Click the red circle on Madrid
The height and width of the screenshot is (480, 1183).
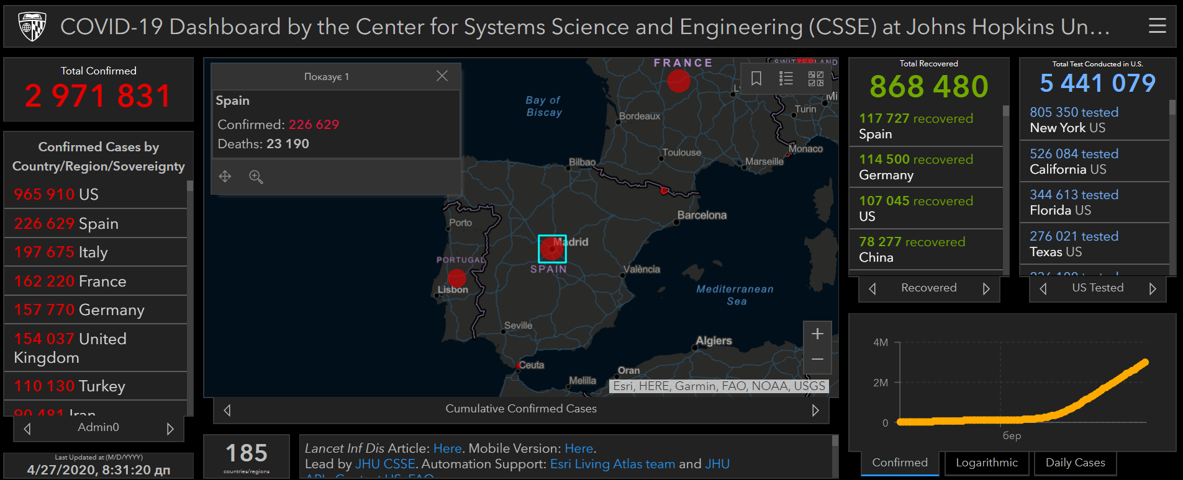(x=551, y=249)
